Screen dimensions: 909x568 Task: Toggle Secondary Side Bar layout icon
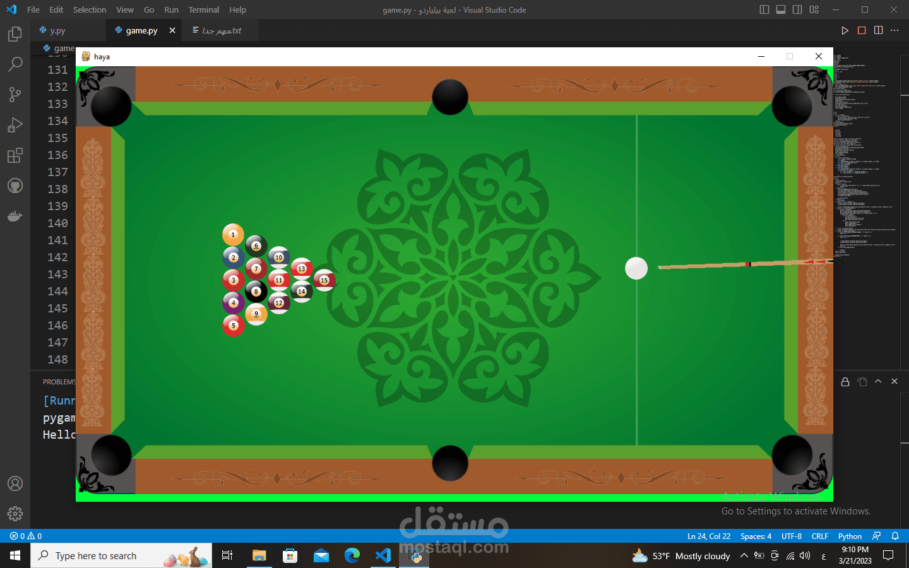[797, 9]
